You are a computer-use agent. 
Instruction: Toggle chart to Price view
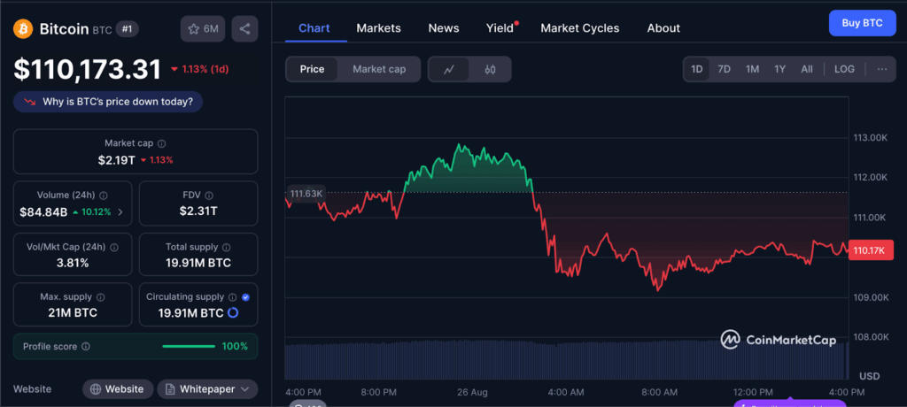(312, 69)
